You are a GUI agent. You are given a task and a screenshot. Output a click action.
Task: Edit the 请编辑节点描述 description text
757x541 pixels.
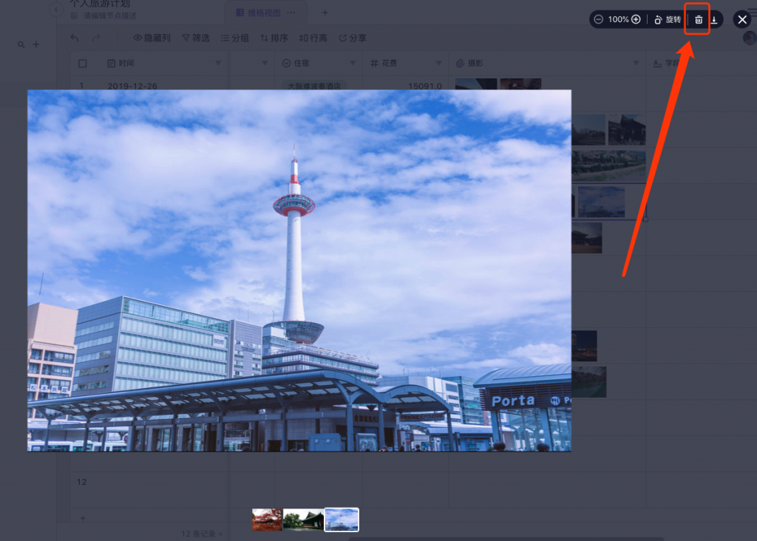tap(110, 16)
